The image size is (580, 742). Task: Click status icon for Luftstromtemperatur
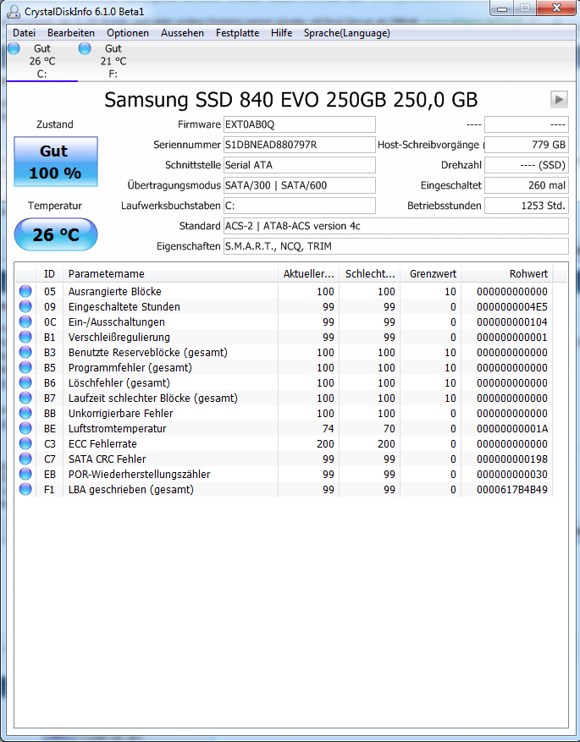pos(25,429)
